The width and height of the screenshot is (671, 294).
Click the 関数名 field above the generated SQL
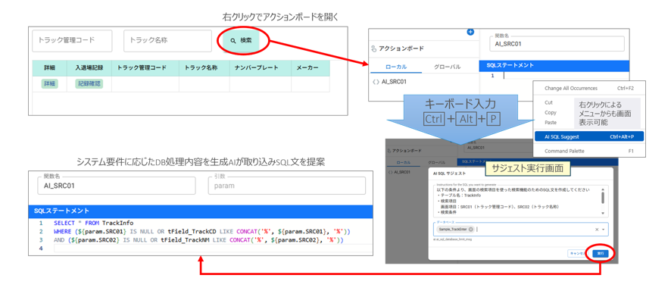[117, 186]
